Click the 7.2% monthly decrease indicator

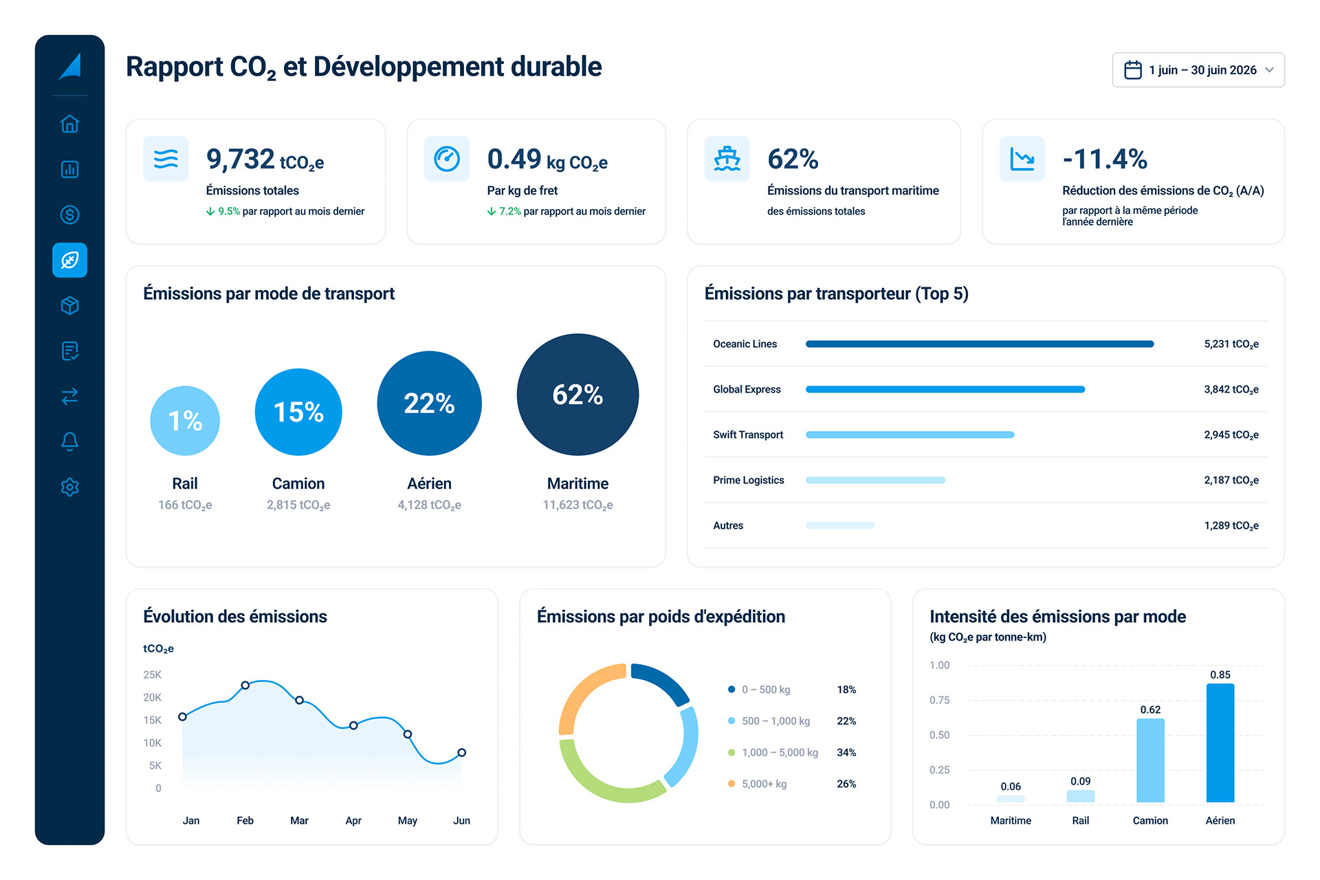pyautogui.click(x=504, y=211)
